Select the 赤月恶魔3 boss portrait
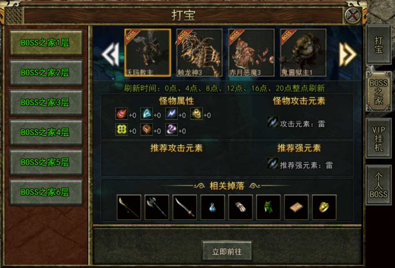The height and width of the screenshot is (268, 395). click(251, 53)
